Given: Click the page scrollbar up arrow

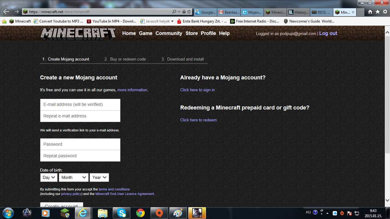Looking at the screenshot, I should [x=387, y=32].
